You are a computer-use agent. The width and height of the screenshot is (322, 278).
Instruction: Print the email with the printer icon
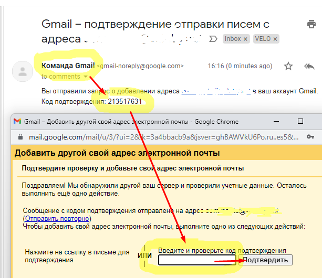(311, 24)
